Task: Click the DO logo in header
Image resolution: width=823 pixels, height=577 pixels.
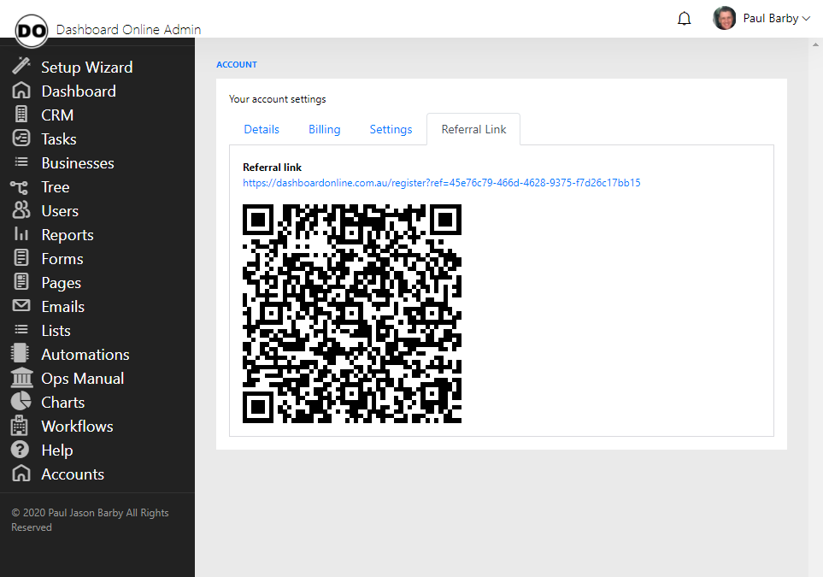Action: click(32, 31)
